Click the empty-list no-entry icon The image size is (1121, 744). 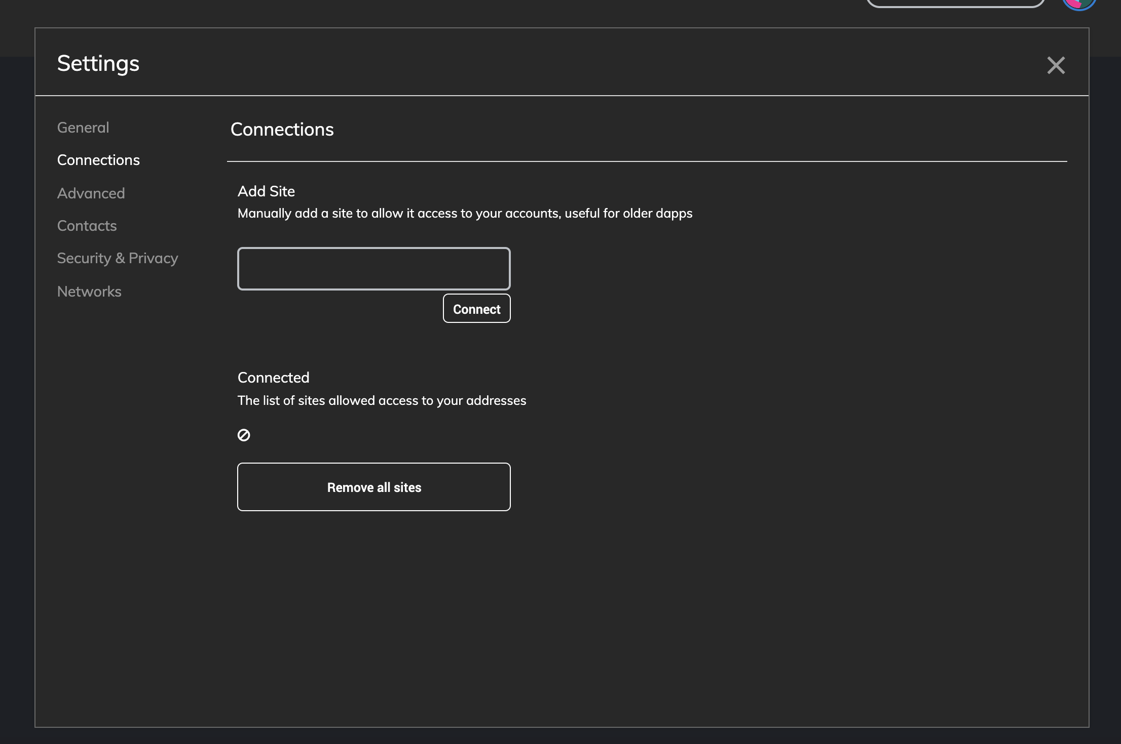[244, 435]
